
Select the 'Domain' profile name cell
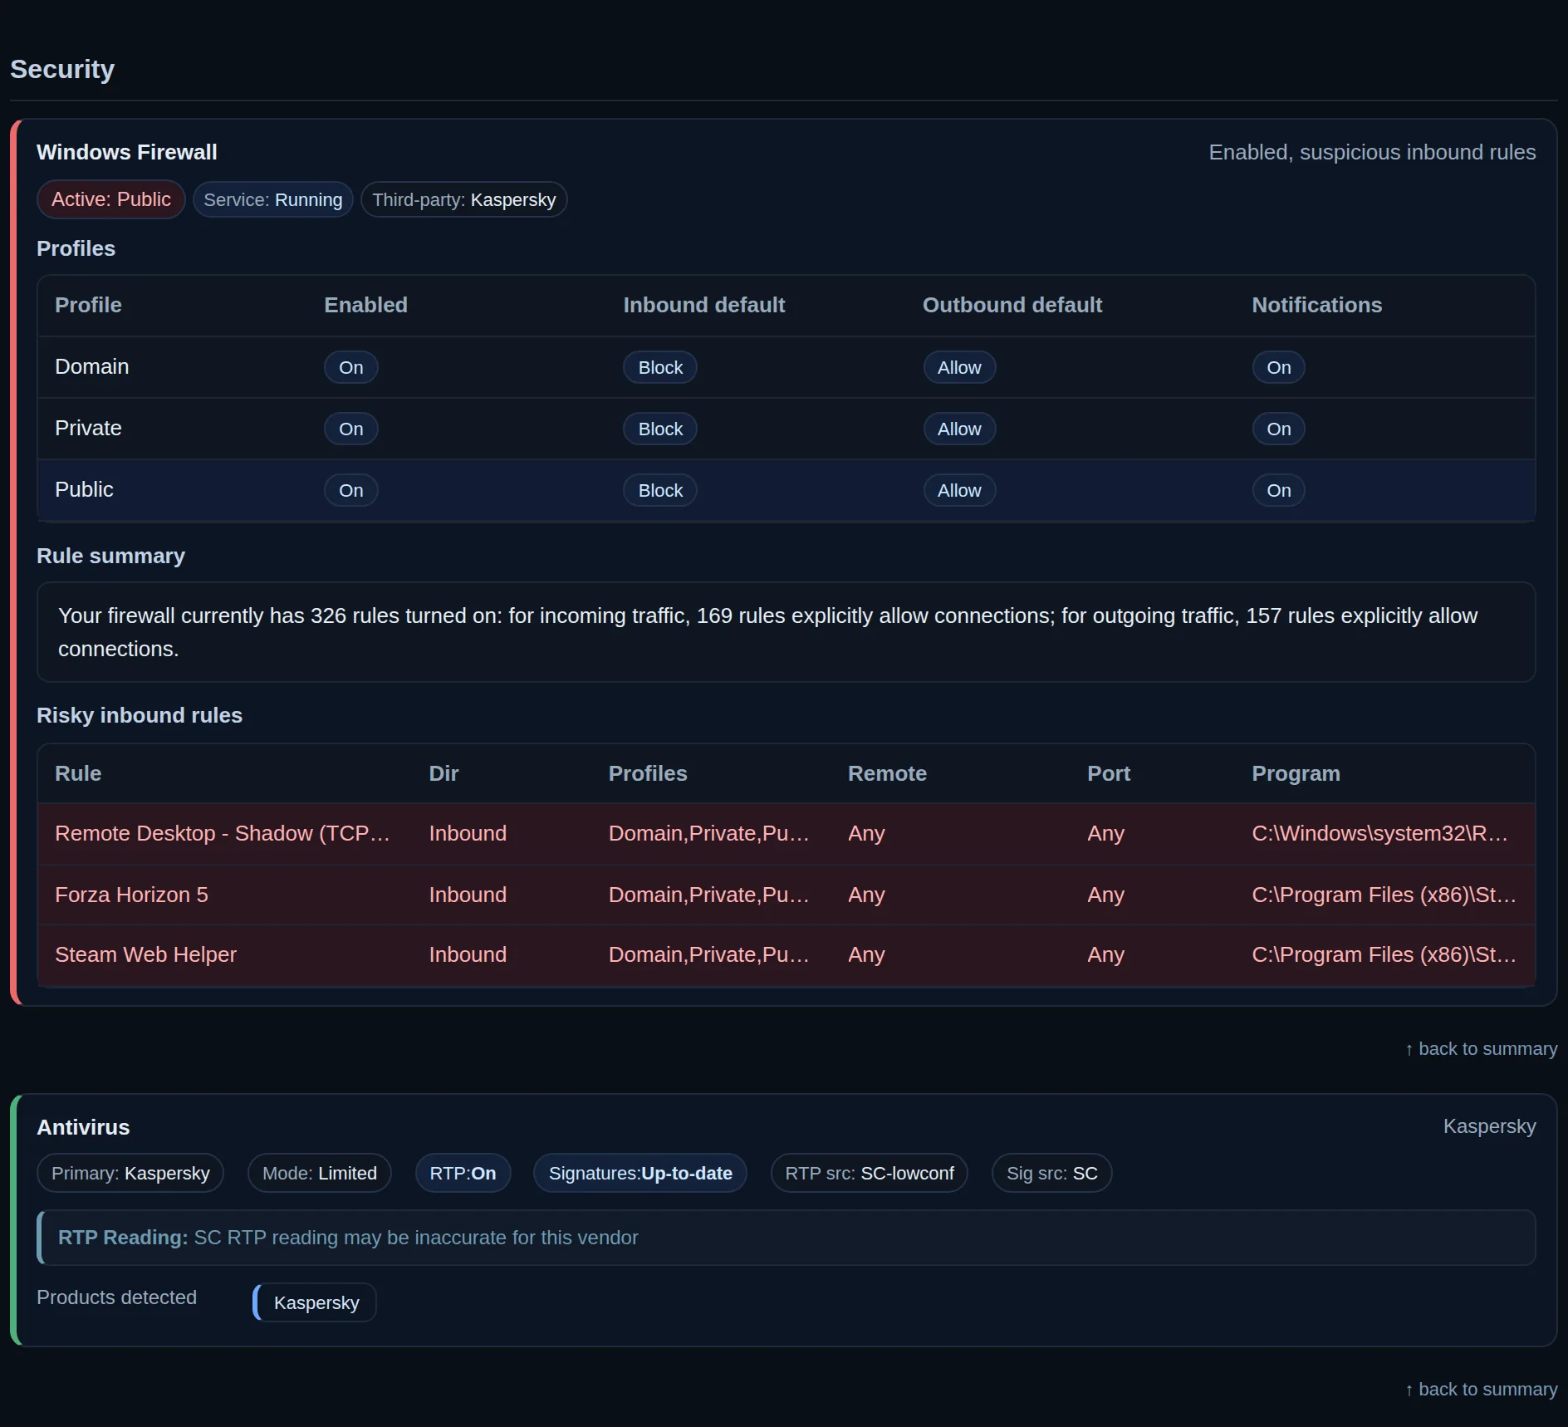pyautogui.click(x=92, y=366)
